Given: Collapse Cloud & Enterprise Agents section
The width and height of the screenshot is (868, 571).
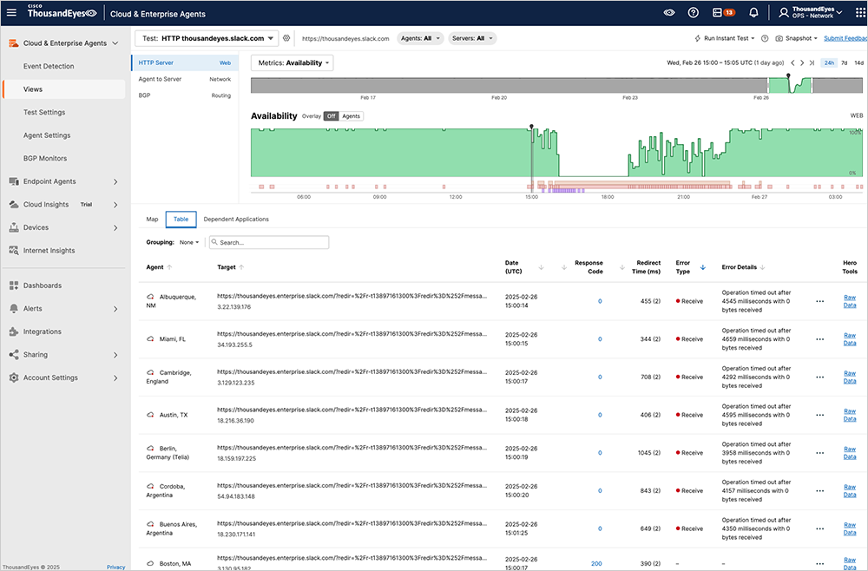Looking at the screenshot, I should tap(115, 43).
